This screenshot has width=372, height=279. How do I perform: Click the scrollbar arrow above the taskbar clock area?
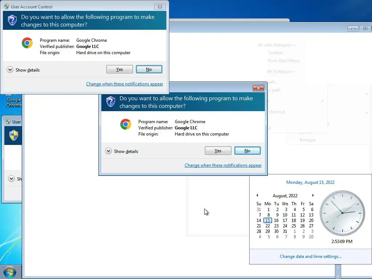338,267
